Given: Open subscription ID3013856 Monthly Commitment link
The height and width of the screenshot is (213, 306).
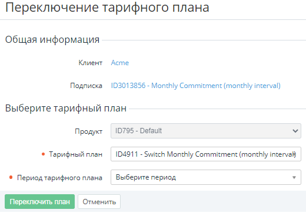Looking at the screenshot, I should tap(196, 86).
